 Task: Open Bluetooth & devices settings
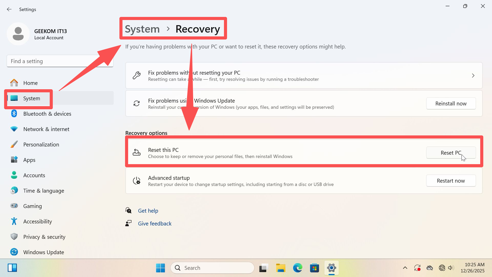tap(47, 114)
